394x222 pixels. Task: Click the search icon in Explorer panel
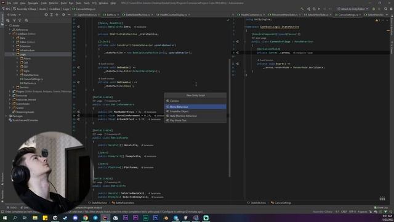tap(26, 20)
